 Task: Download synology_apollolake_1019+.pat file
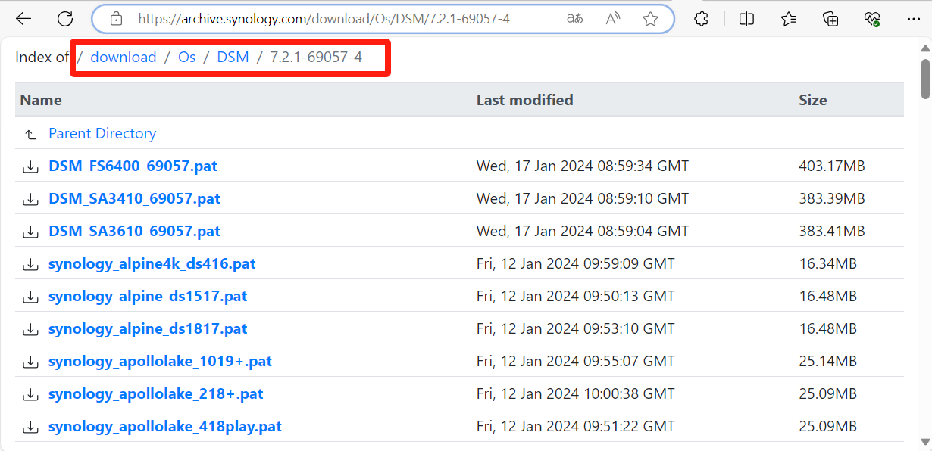160,362
